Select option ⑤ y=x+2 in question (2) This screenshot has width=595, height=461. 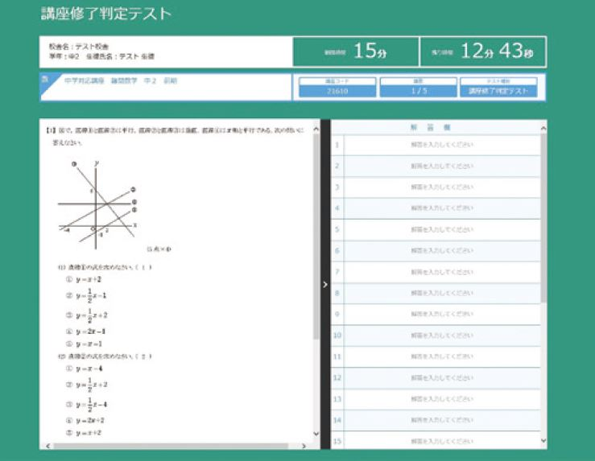pyautogui.click(x=84, y=433)
